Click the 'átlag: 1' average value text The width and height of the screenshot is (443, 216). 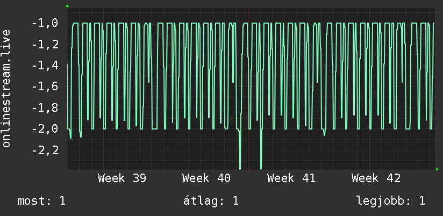pos(211,201)
